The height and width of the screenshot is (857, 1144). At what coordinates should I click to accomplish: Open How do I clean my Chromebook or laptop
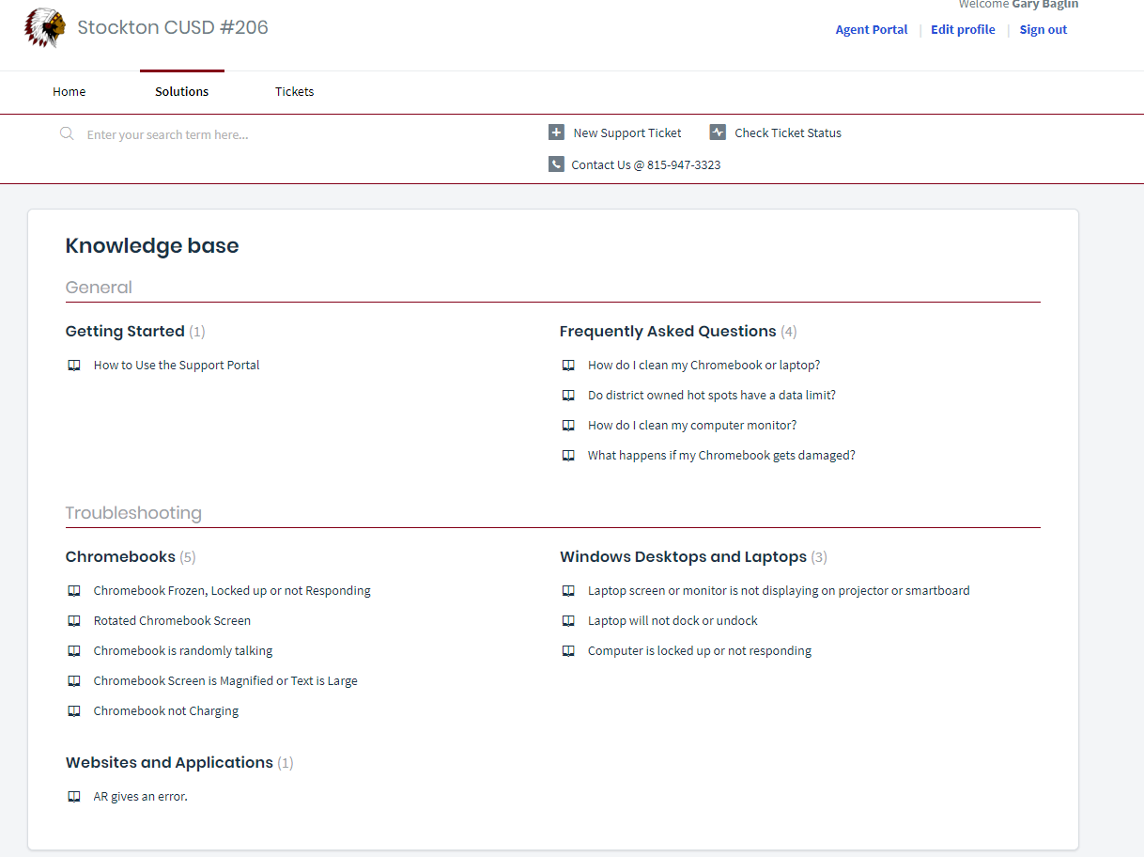click(x=704, y=365)
